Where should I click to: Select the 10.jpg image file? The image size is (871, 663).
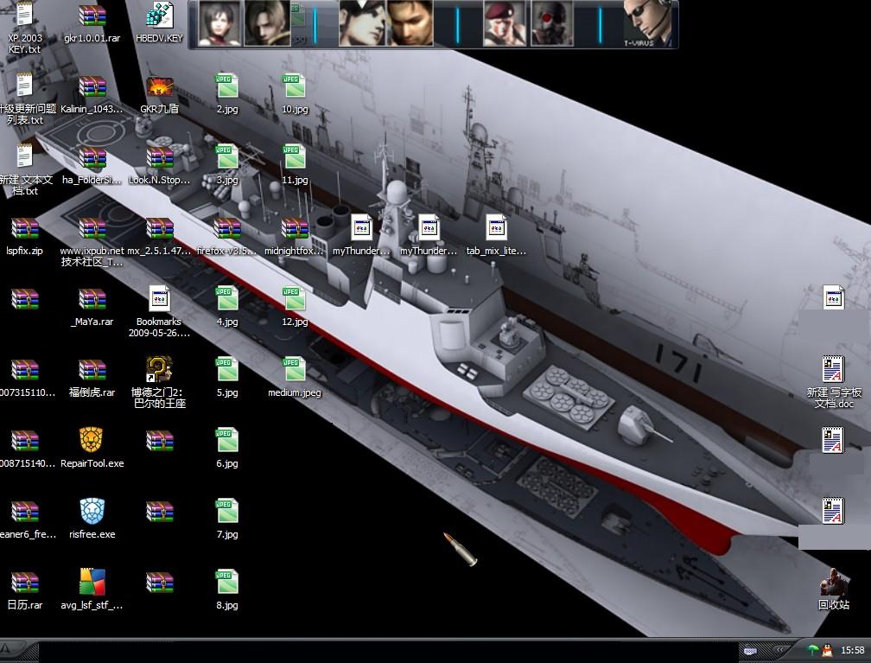point(295,94)
